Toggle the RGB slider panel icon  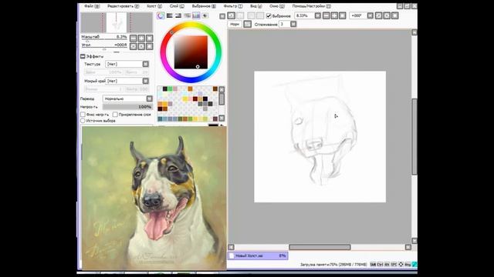pos(170,15)
